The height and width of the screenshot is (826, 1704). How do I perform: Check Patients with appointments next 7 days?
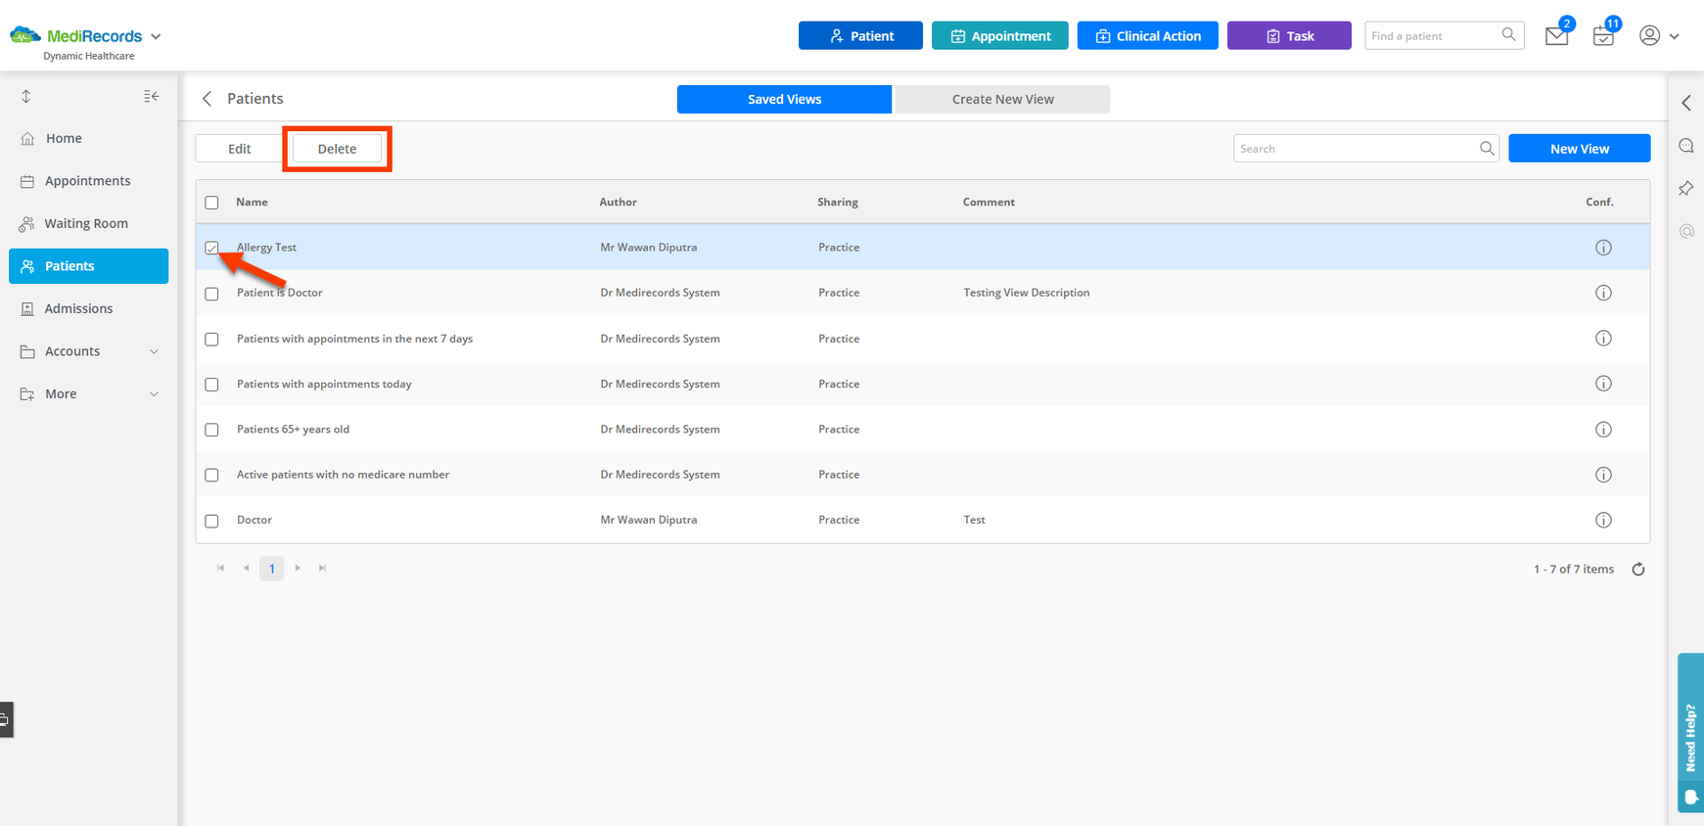coord(211,339)
